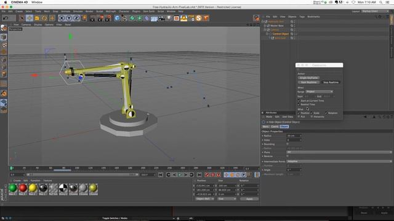Open the Object (Rel) dropdown
394x221 pixels.
click(205, 199)
